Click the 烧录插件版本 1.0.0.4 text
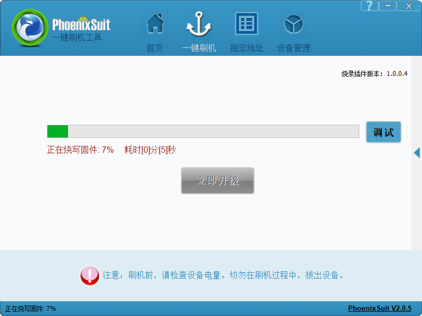422x316 pixels. pos(375,74)
